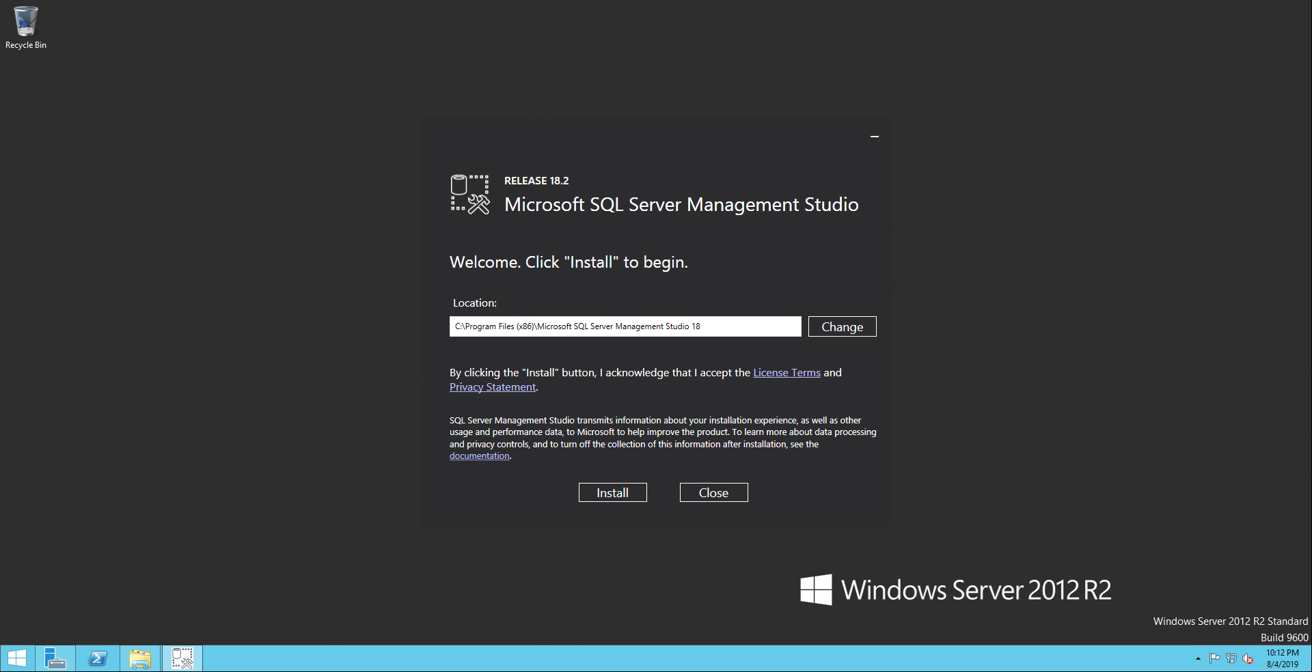1312x672 pixels.
Task: Select the SSMS installer taskbar icon
Action: tap(182, 658)
